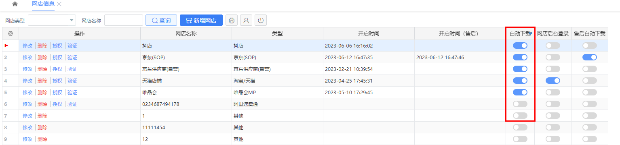Image resolution: width=620 pixels, height=145 pixels.
Task: Click 修改 for the 0234687494178 row
Action: tap(27, 104)
